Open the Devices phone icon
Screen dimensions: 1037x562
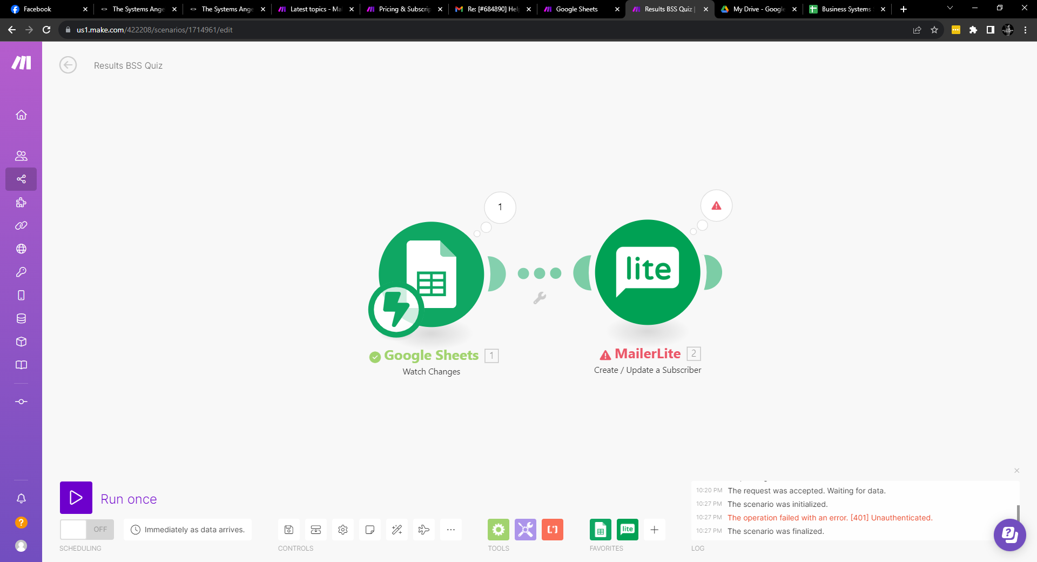pos(21,295)
